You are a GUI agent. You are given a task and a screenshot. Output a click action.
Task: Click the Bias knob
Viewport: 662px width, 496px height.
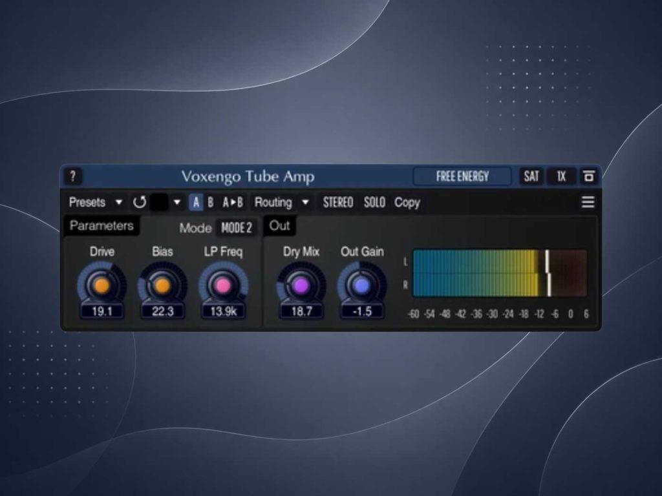tap(162, 285)
